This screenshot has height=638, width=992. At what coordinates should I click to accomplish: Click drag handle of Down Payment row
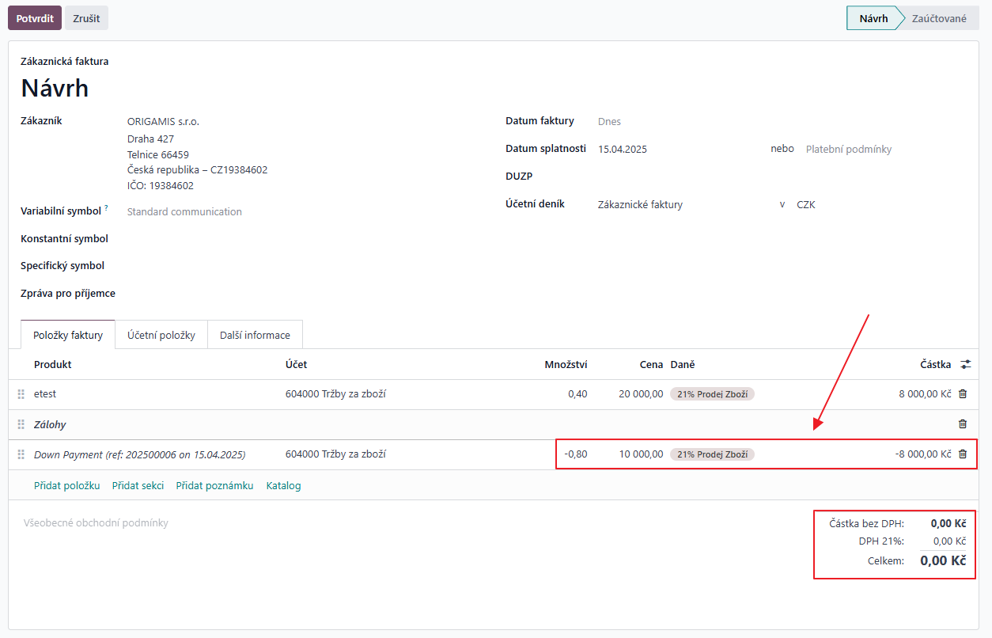coord(21,454)
